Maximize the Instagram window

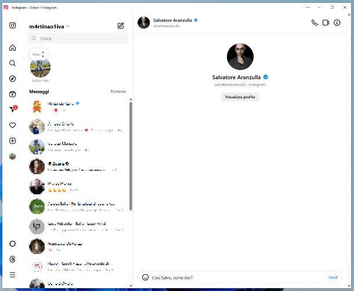(x=332, y=8)
